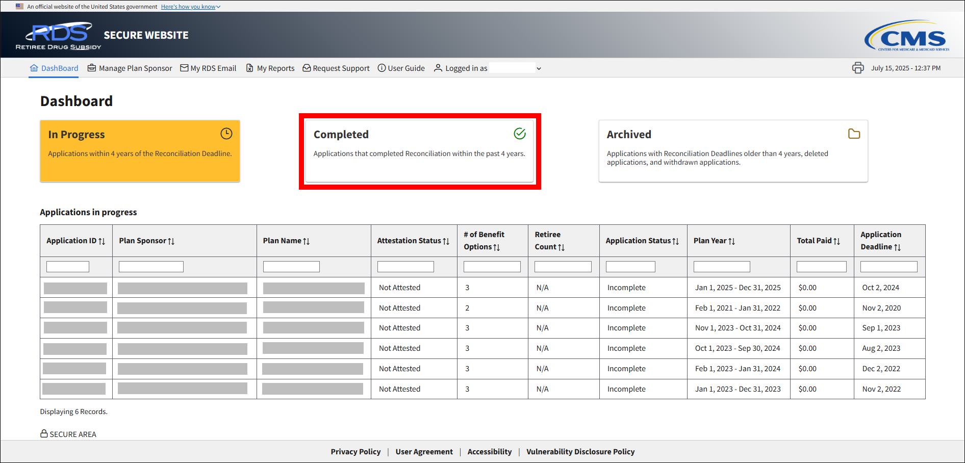The image size is (965, 463).
Task: Open My Reports from navigation bar
Action: 270,68
